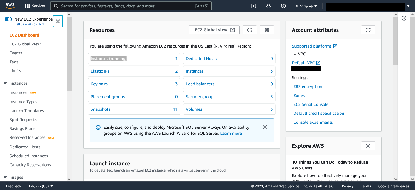
Task: Open Reserved Instances in sidebar
Action: (x=27, y=138)
